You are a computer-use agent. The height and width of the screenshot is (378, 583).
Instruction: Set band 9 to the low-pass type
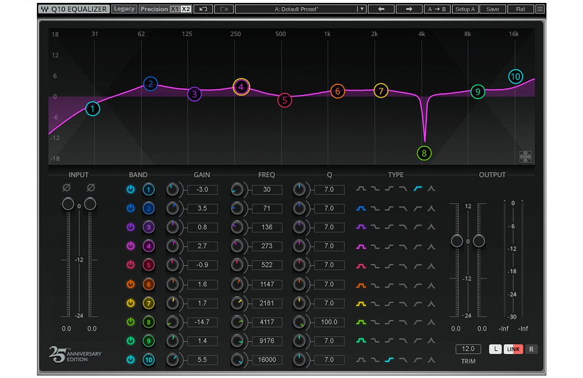pyautogui.click(x=403, y=341)
